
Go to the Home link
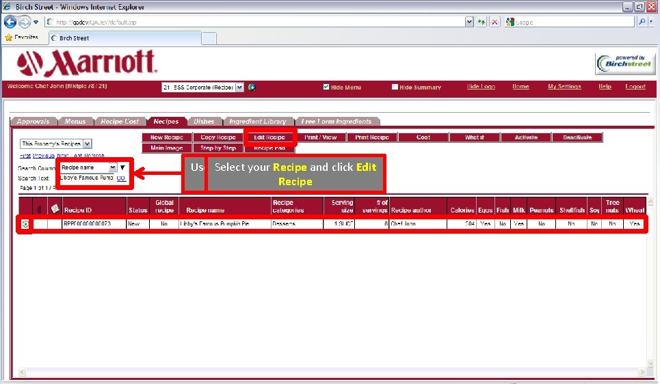point(520,86)
